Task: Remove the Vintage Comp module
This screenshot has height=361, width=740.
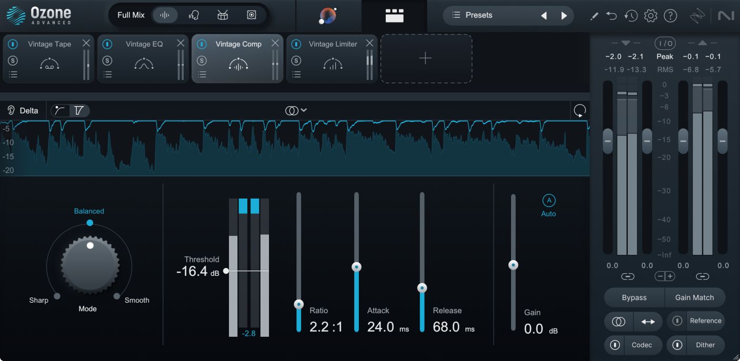Action: (x=275, y=43)
